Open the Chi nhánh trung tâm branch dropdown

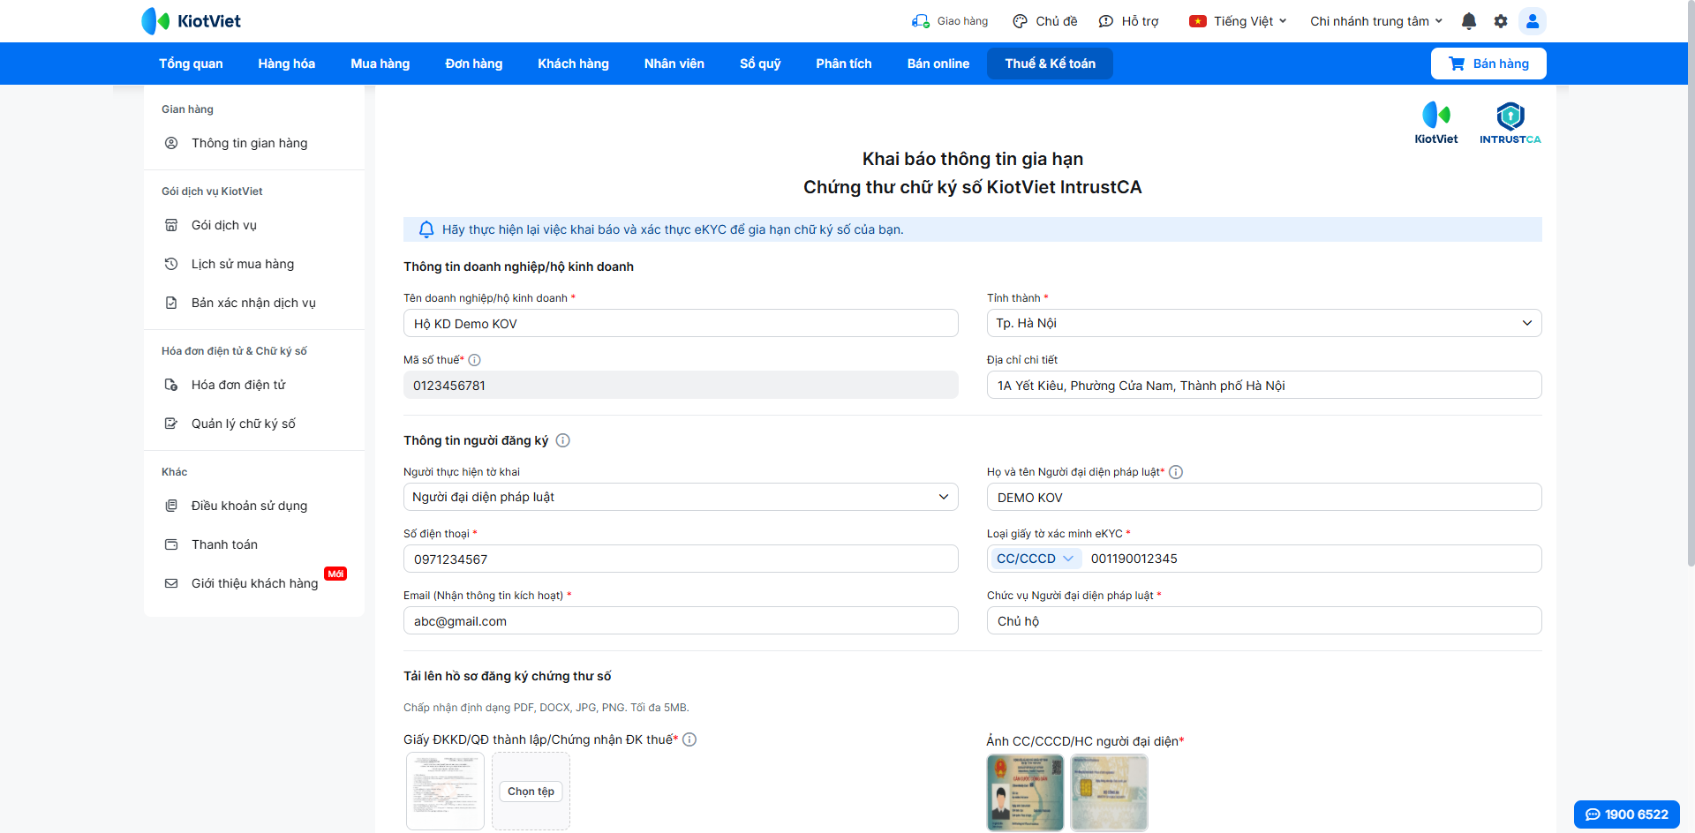1376,21
